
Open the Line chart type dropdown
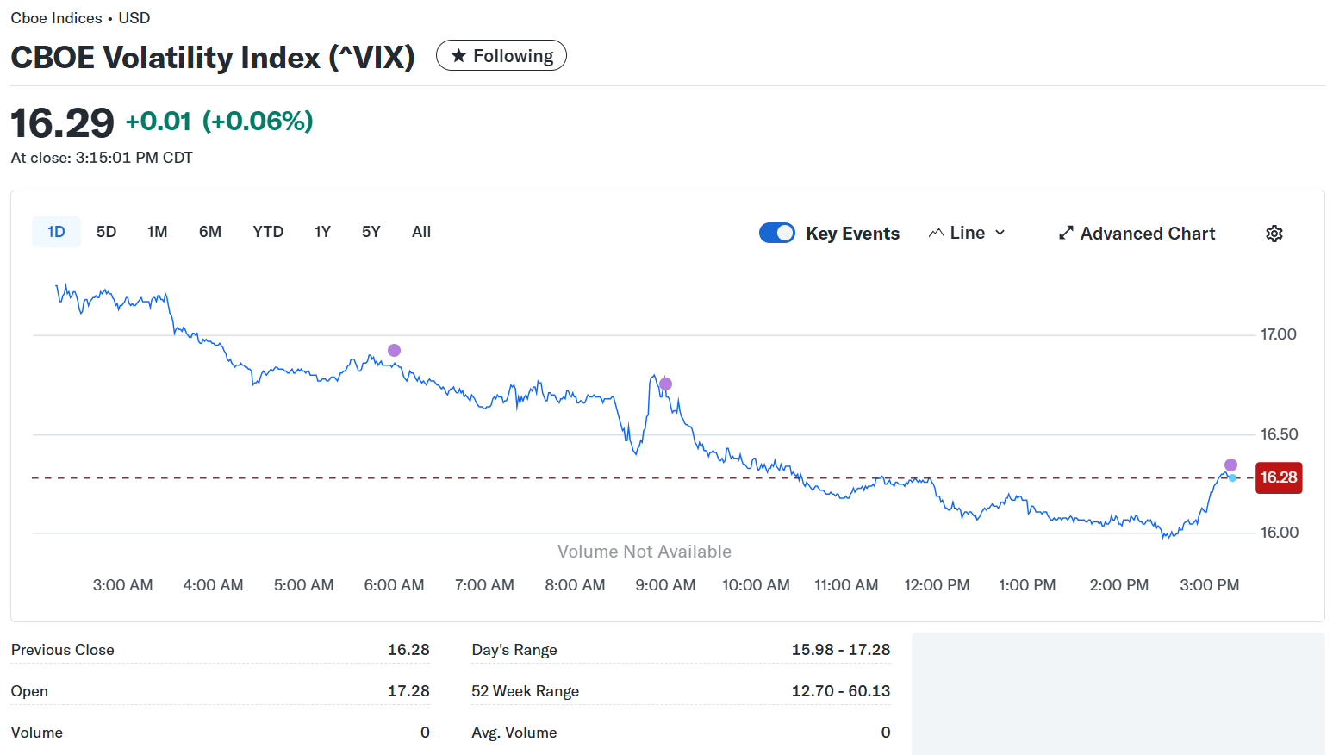[x=967, y=233]
